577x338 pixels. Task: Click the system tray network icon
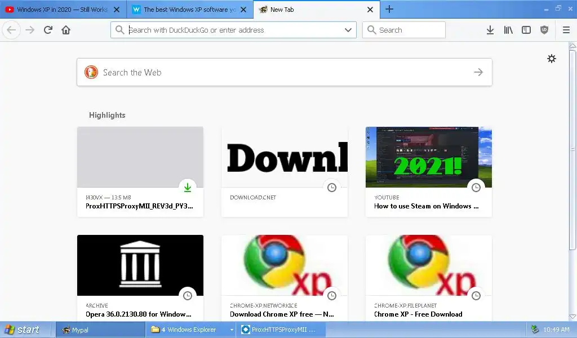(x=535, y=330)
